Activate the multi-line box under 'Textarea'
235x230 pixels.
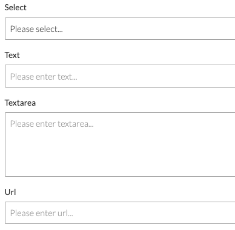120,144
